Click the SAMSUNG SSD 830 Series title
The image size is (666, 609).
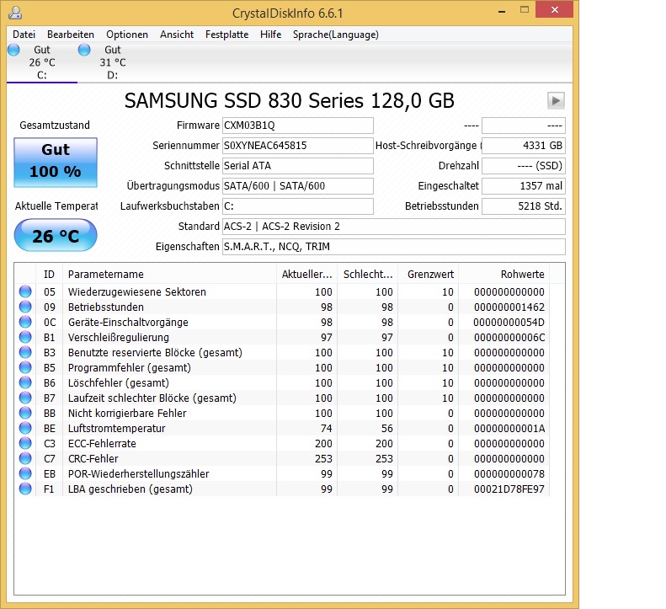click(x=290, y=101)
